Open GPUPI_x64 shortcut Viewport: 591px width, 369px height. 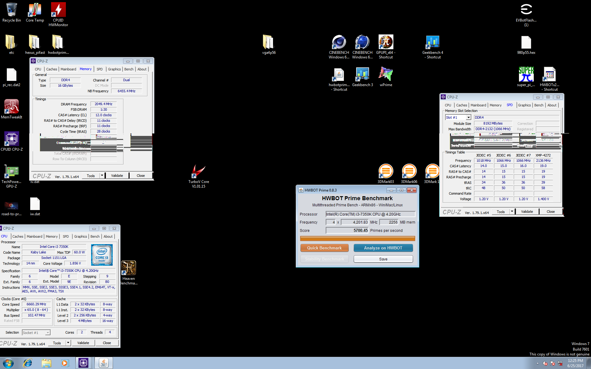pyautogui.click(x=386, y=47)
